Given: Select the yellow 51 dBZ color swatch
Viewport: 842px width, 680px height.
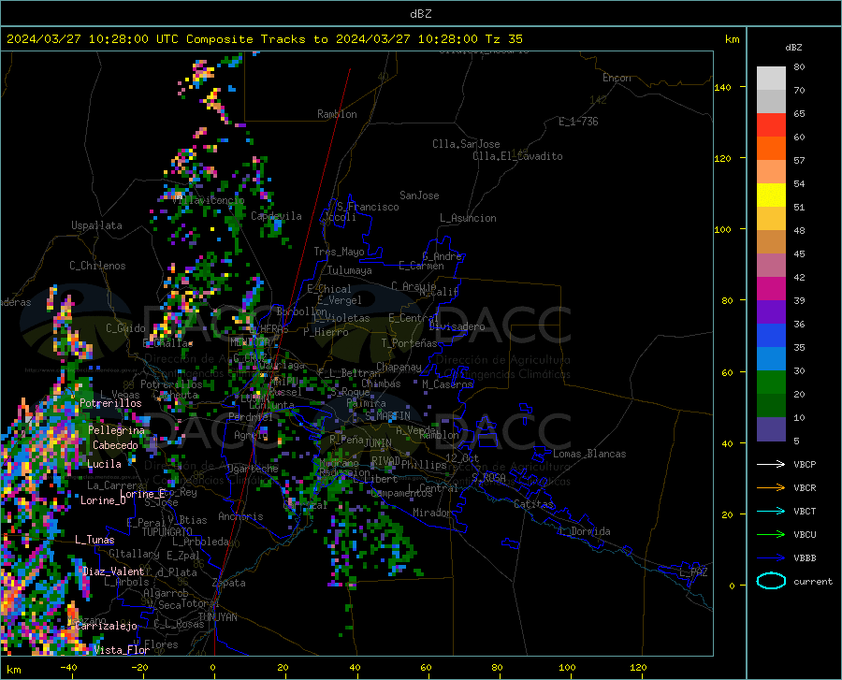Looking at the screenshot, I should tap(771, 195).
